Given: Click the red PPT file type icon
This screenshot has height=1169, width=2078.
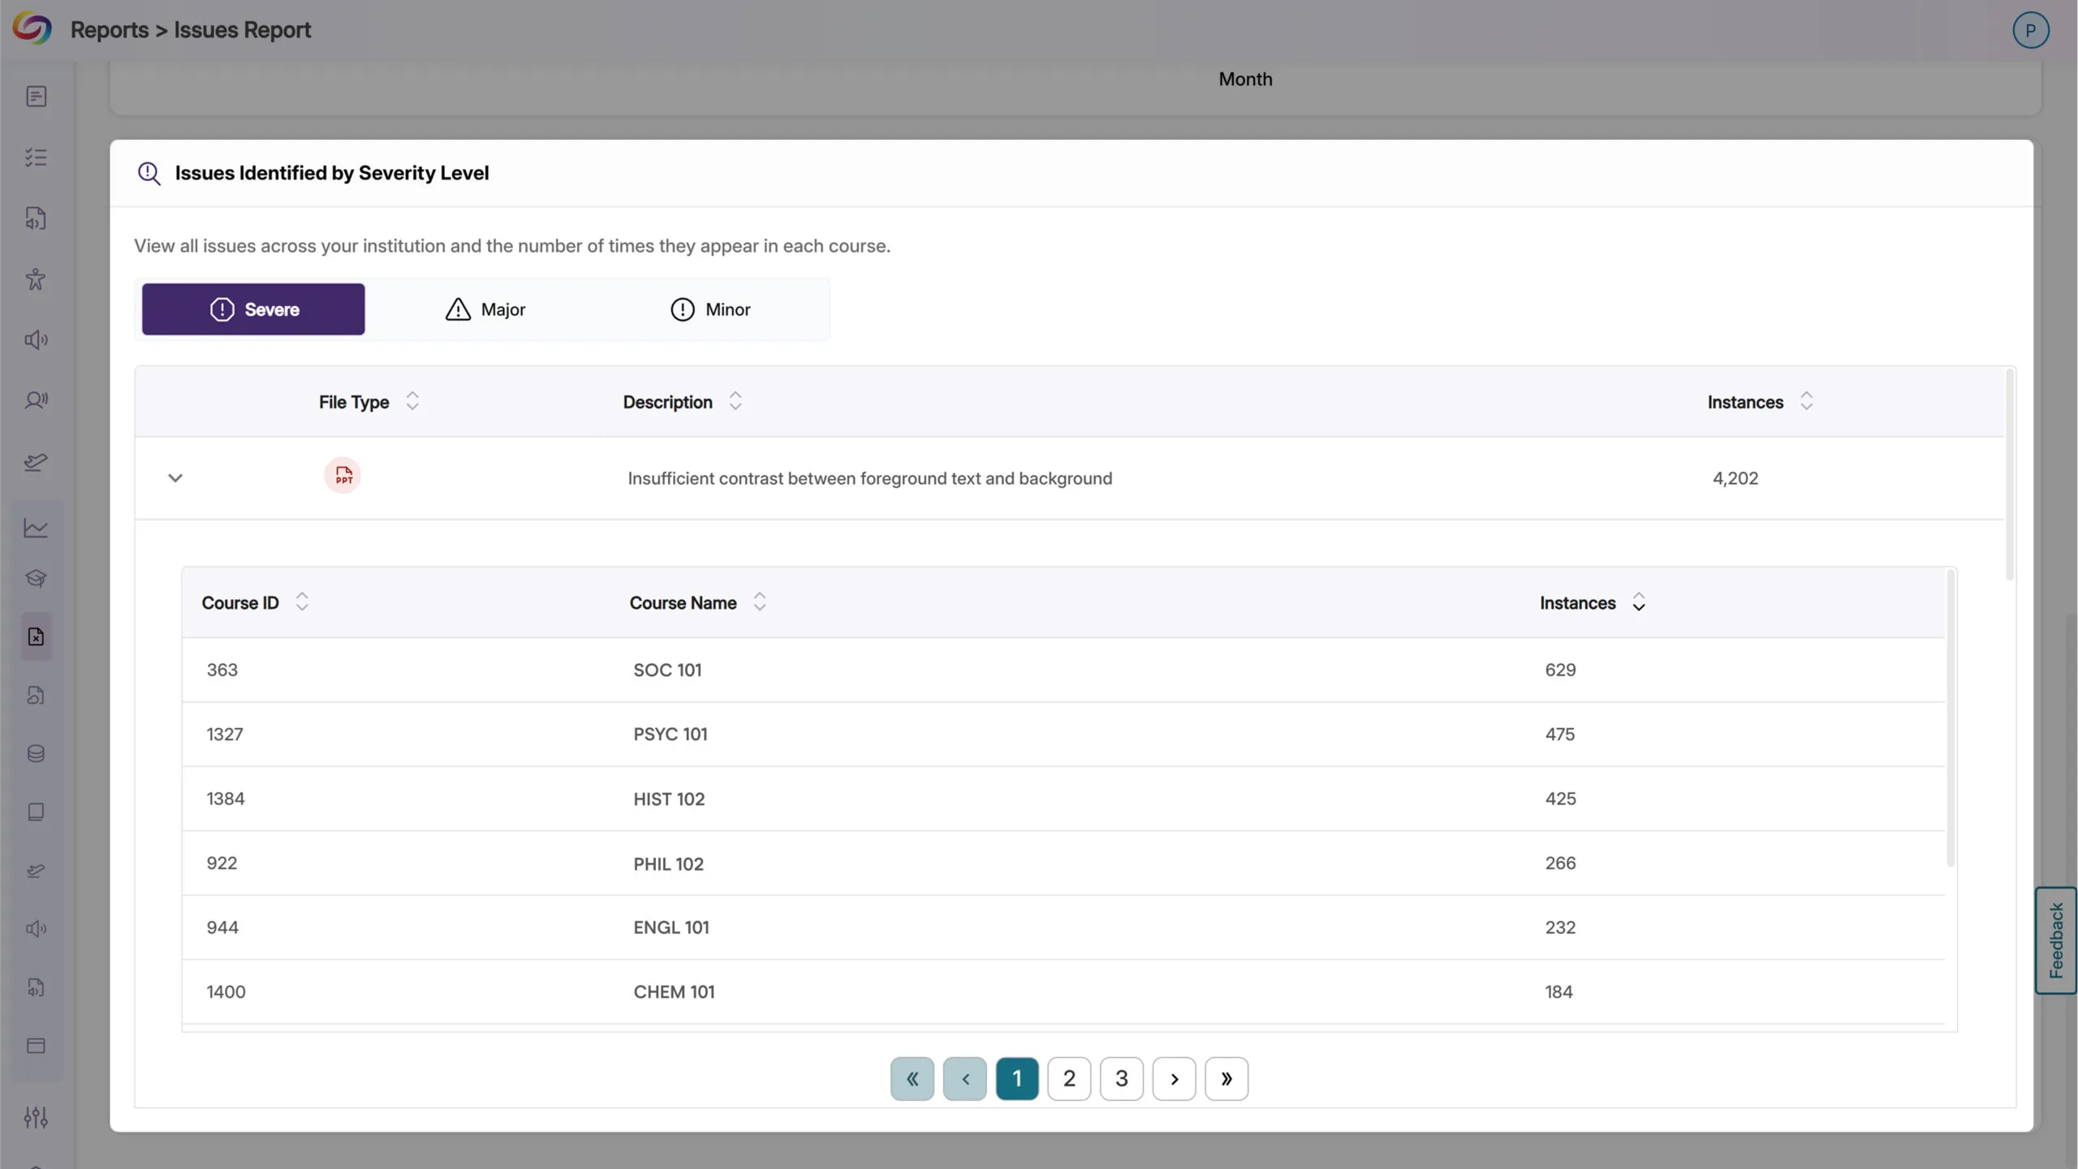Looking at the screenshot, I should (x=343, y=476).
